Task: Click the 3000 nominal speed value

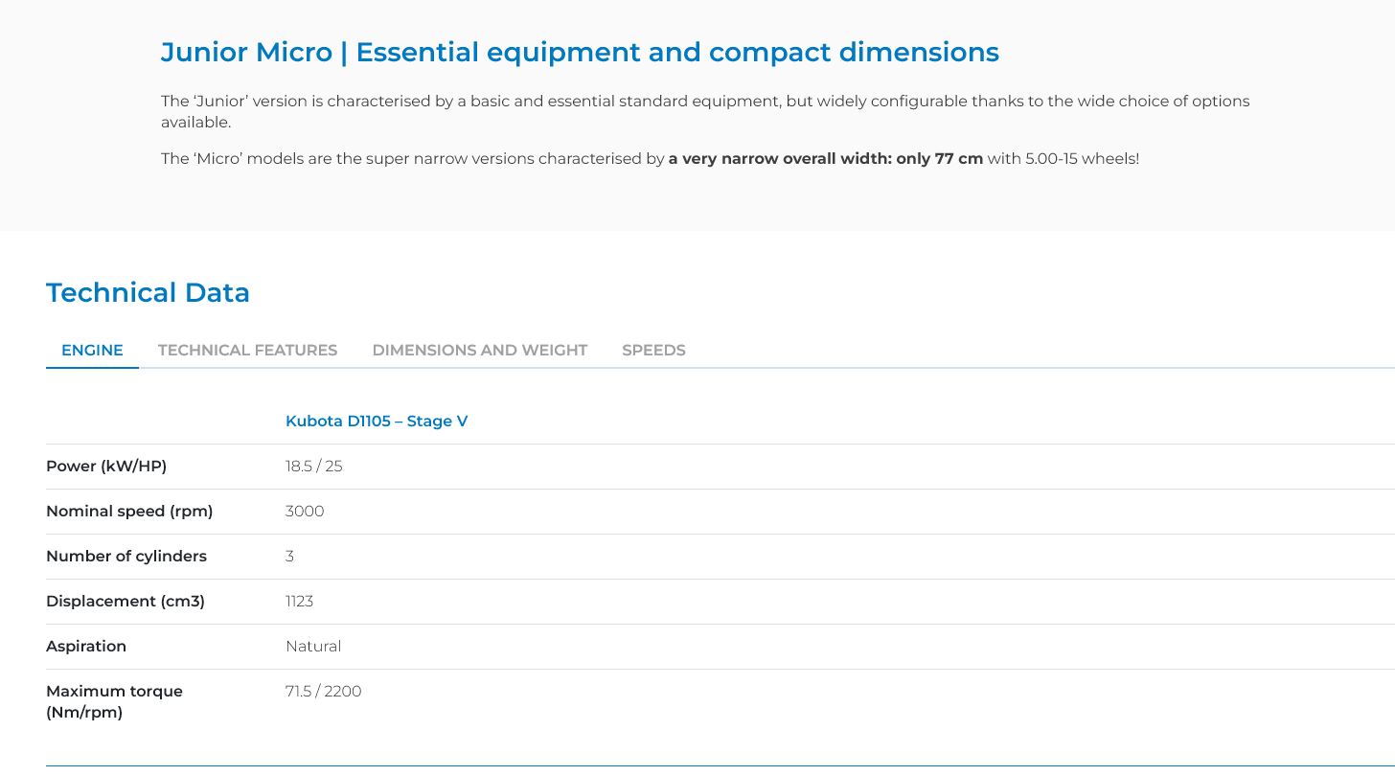Action: (305, 512)
